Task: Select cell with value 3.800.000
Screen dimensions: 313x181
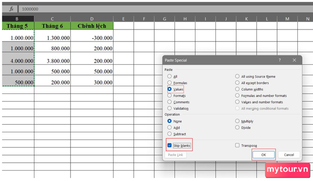Action: 52,59
